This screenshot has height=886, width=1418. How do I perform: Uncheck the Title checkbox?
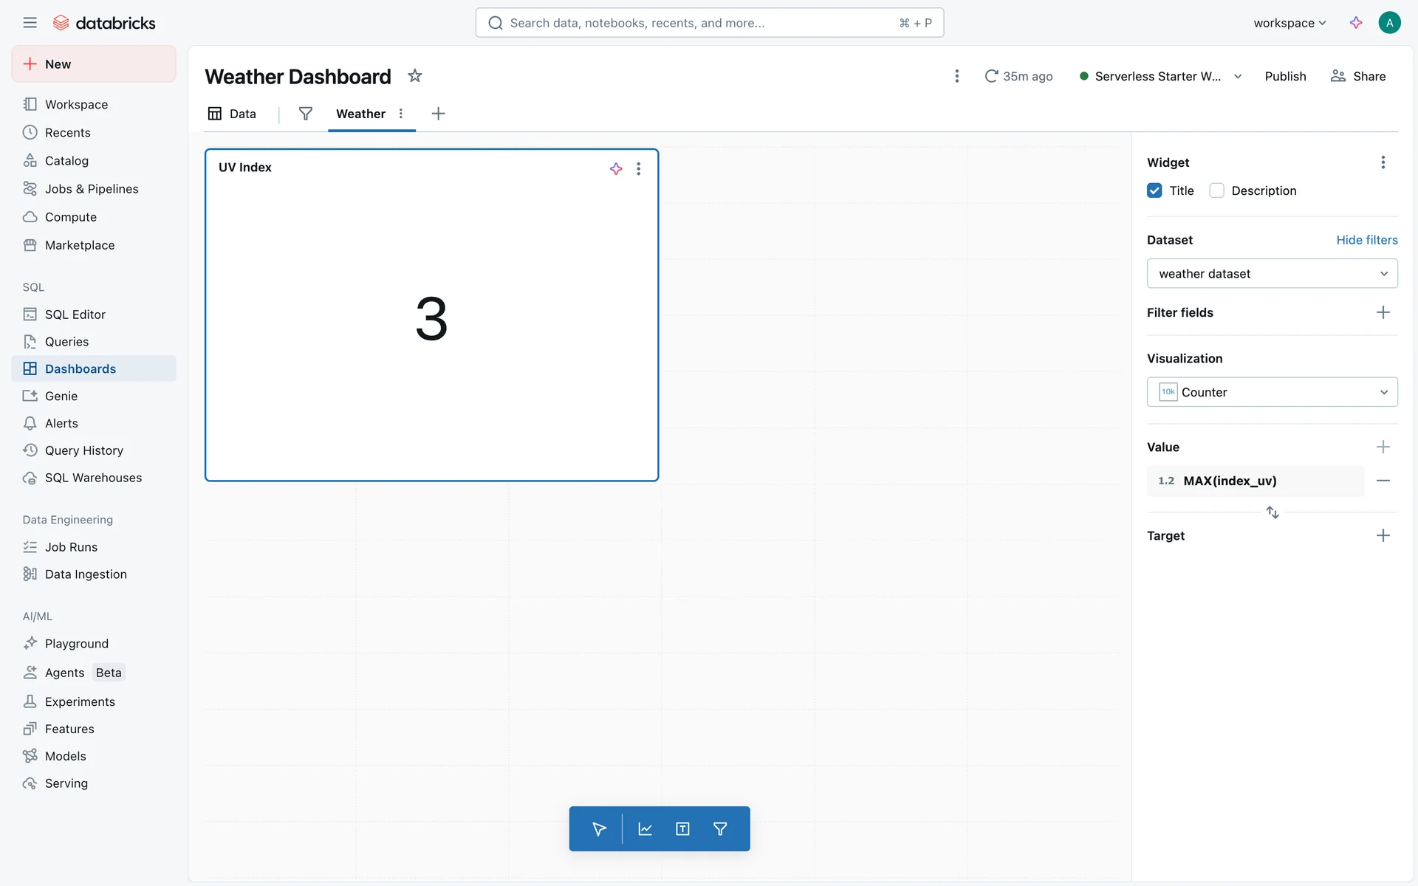click(1154, 190)
